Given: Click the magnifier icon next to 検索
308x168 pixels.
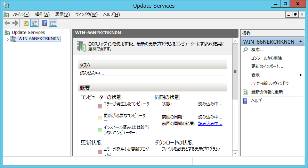Looking at the screenshot, I should pyautogui.click(x=245, y=50).
